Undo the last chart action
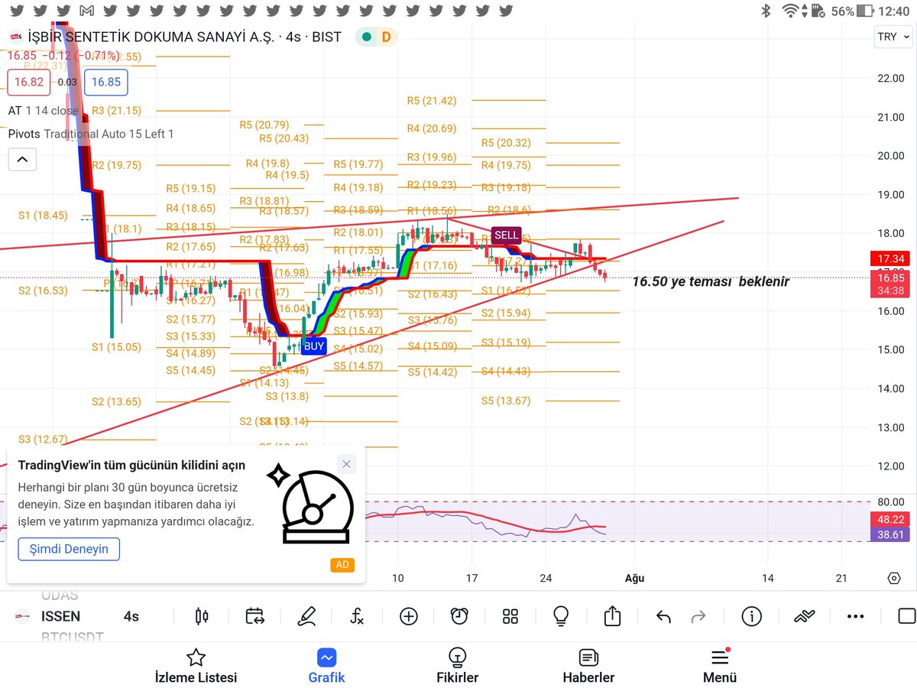 pos(663,617)
